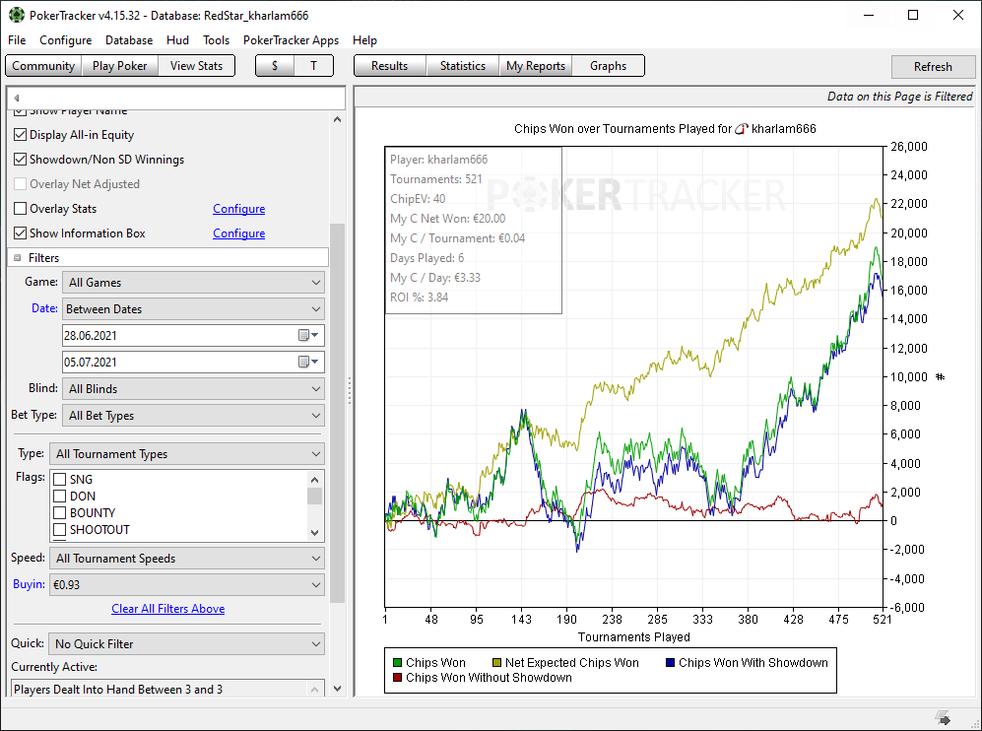The width and height of the screenshot is (982, 731).
Task: Uncheck Show Information Box
Action: [20, 233]
